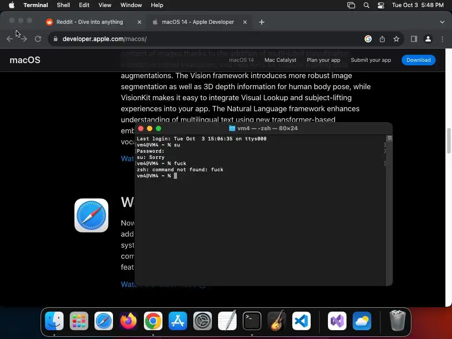This screenshot has width=452, height=339.
Task: Open TextEdit from the Dock
Action: [227, 321]
